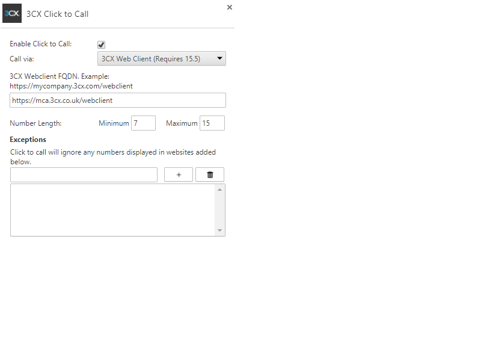Close the 3CX Click to Call panel

pos(230,7)
